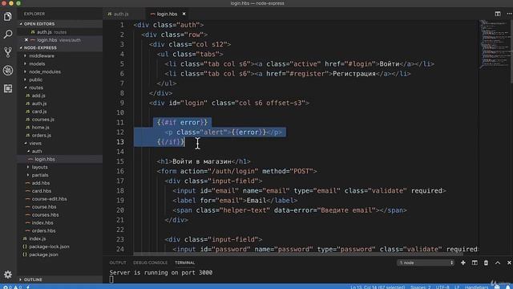Open orders.js in routes folder
Image resolution: width=513 pixels, height=289 pixels.
[41, 136]
